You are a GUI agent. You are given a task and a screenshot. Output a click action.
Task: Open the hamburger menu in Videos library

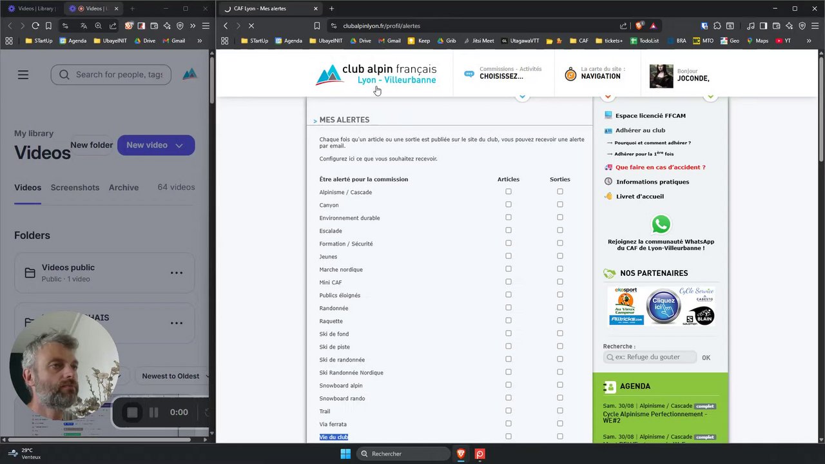pos(23,75)
